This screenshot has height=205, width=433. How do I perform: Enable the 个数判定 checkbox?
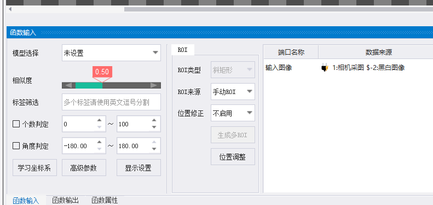click(x=16, y=124)
